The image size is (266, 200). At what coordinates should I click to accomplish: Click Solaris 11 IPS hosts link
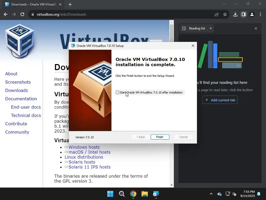(90, 167)
